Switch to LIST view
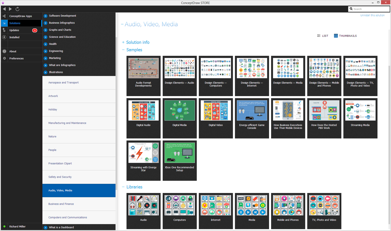The width and height of the screenshot is (391, 231). (x=323, y=36)
